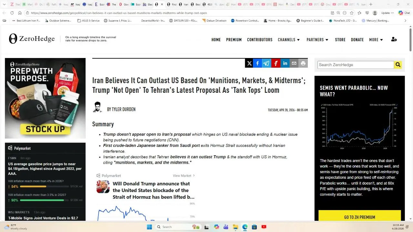Screen dimensions: 413x232
Task: Open the STORE nav item
Action: [x=340, y=40]
